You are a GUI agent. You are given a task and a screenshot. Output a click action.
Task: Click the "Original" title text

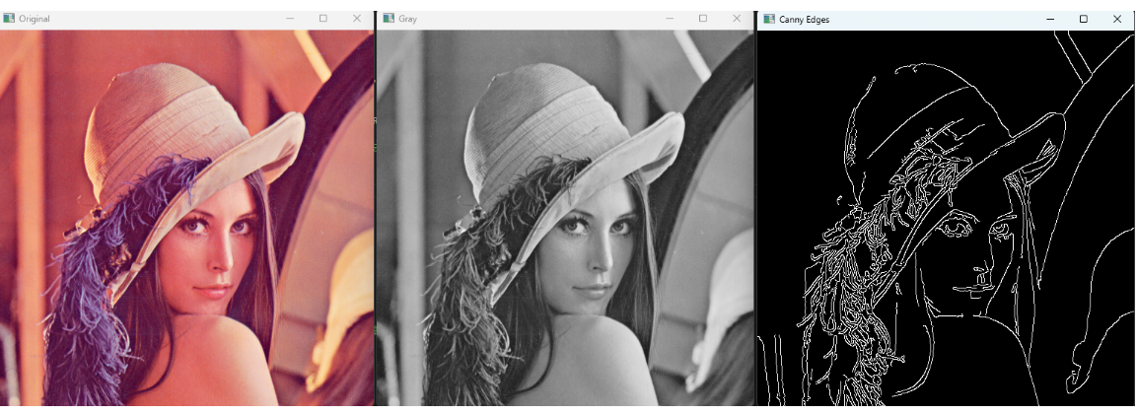coord(35,19)
